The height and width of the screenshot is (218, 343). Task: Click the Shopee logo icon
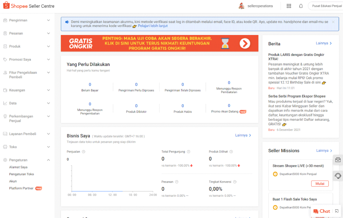(6, 5)
